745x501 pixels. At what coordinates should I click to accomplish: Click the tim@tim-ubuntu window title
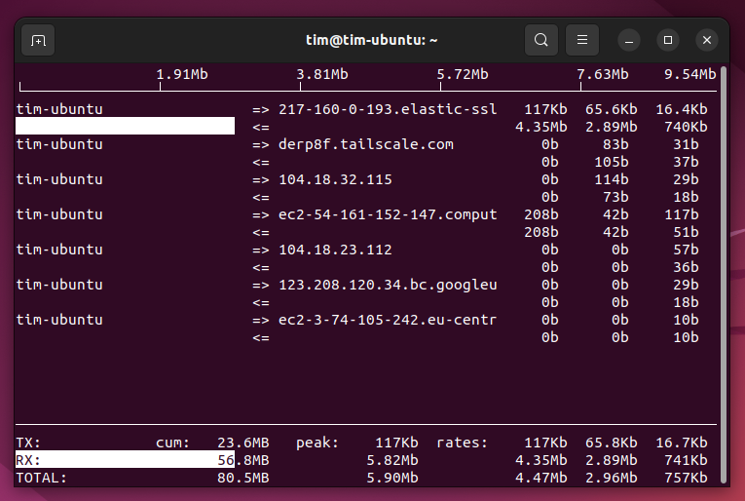point(372,40)
